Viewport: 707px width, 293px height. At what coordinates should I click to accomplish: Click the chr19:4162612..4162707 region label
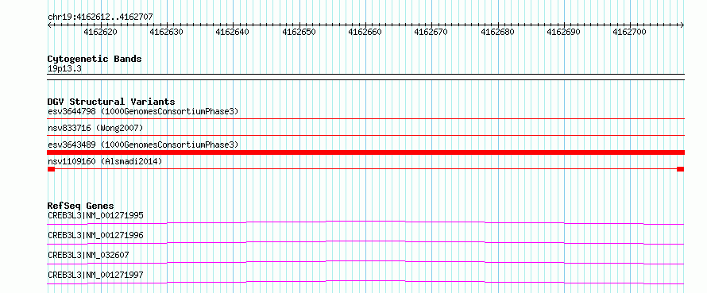tap(100, 17)
